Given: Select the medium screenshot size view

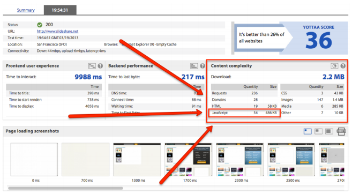Looking at the screenshot, I should 318,131.
